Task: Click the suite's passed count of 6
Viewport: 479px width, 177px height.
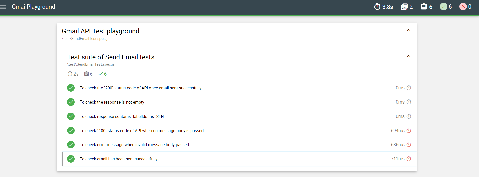Action: (x=103, y=74)
